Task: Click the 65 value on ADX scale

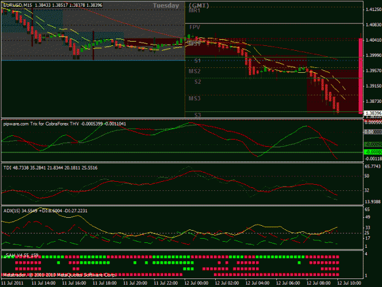Action: click(367, 209)
